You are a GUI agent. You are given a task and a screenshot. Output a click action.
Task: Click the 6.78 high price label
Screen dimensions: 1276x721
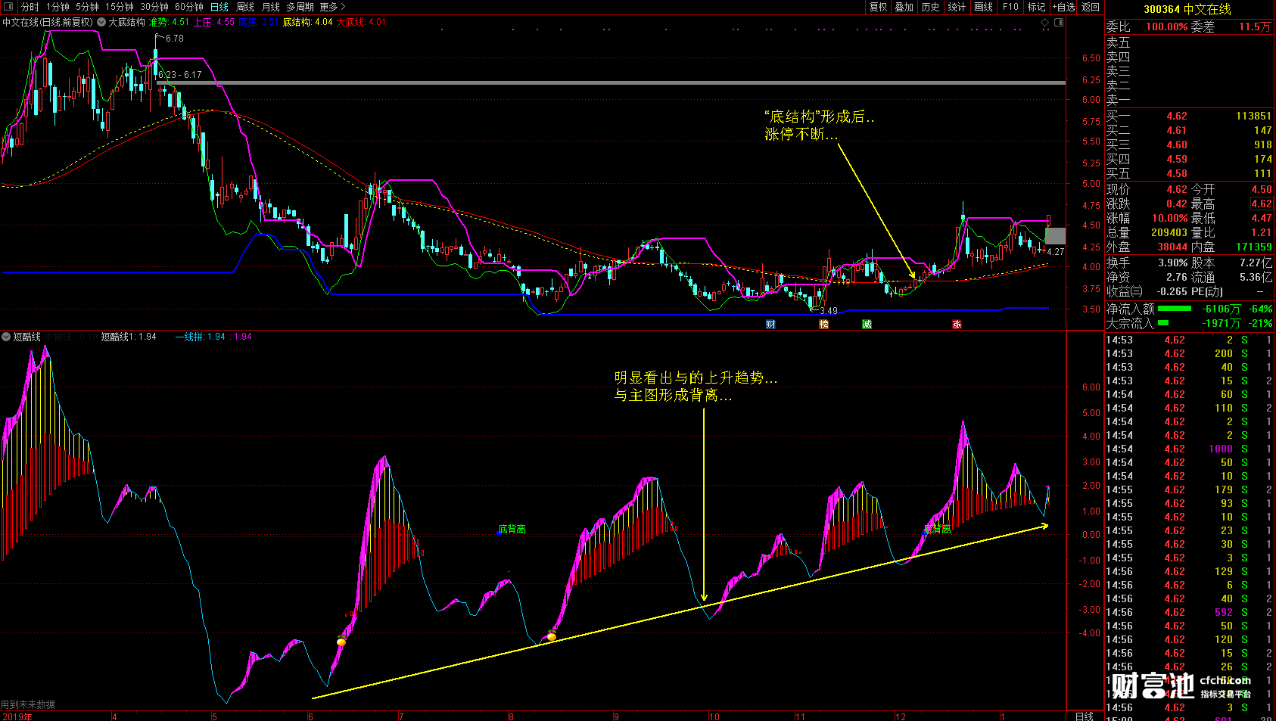click(175, 38)
